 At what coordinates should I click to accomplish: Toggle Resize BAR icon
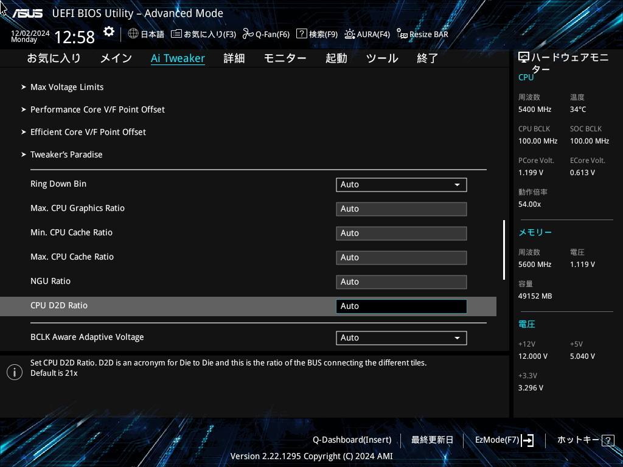pos(402,34)
